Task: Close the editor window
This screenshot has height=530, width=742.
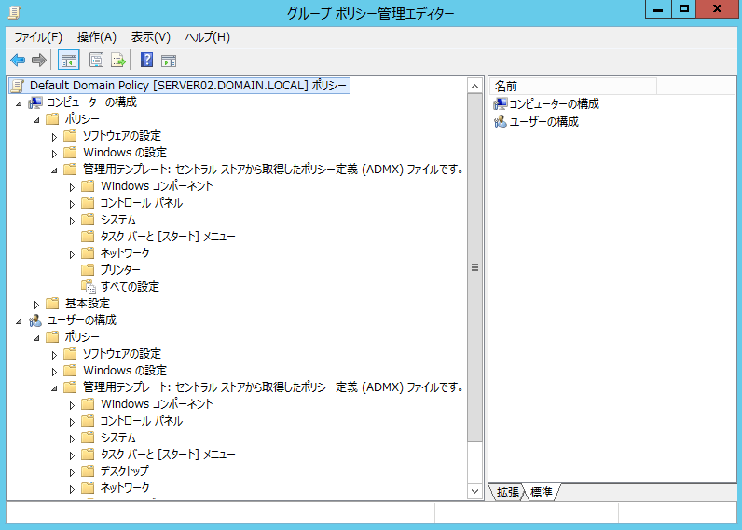Action: click(717, 9)
